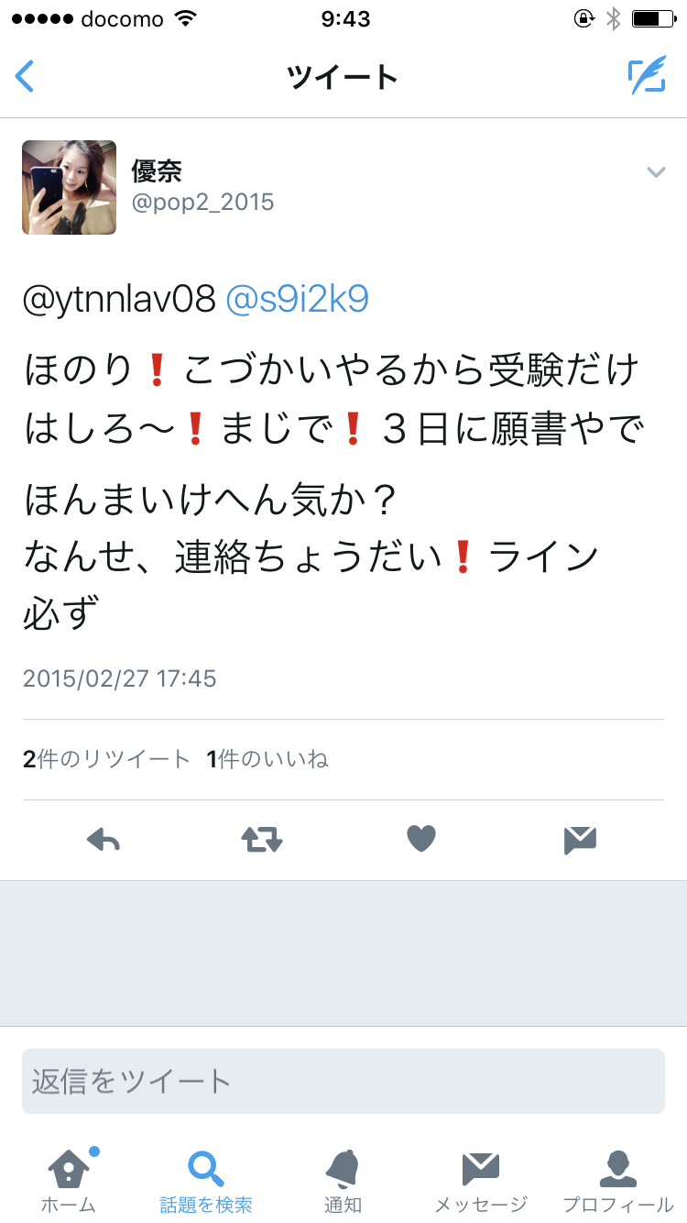View the 2件のリツイート list

[x=106, y=759]
